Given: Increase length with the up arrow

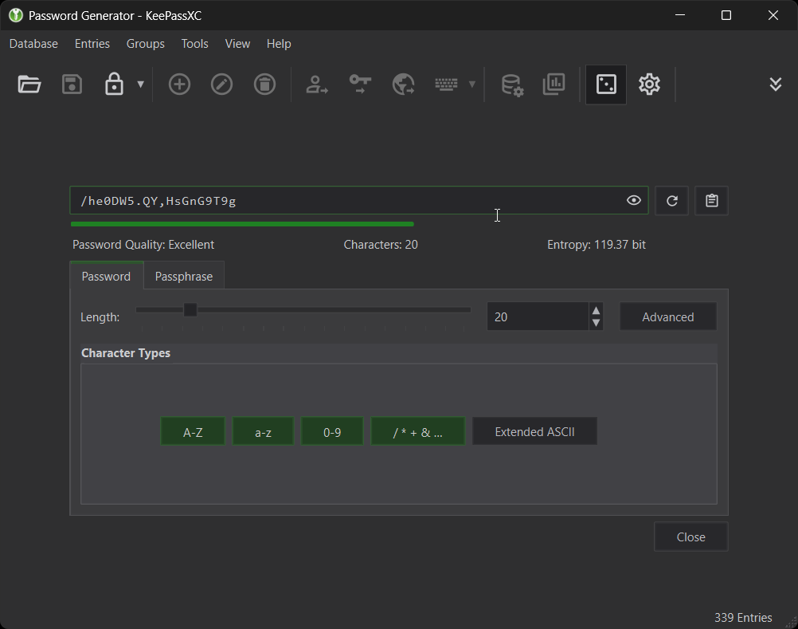Looking at the screenshot, I should pos(596,310).
